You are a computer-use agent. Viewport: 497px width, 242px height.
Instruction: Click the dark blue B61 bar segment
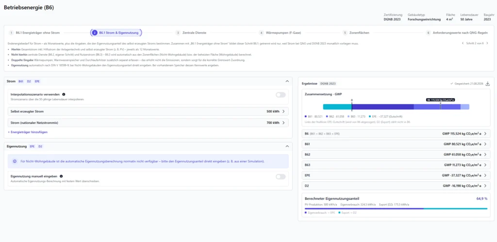click(x=382, y=107)
